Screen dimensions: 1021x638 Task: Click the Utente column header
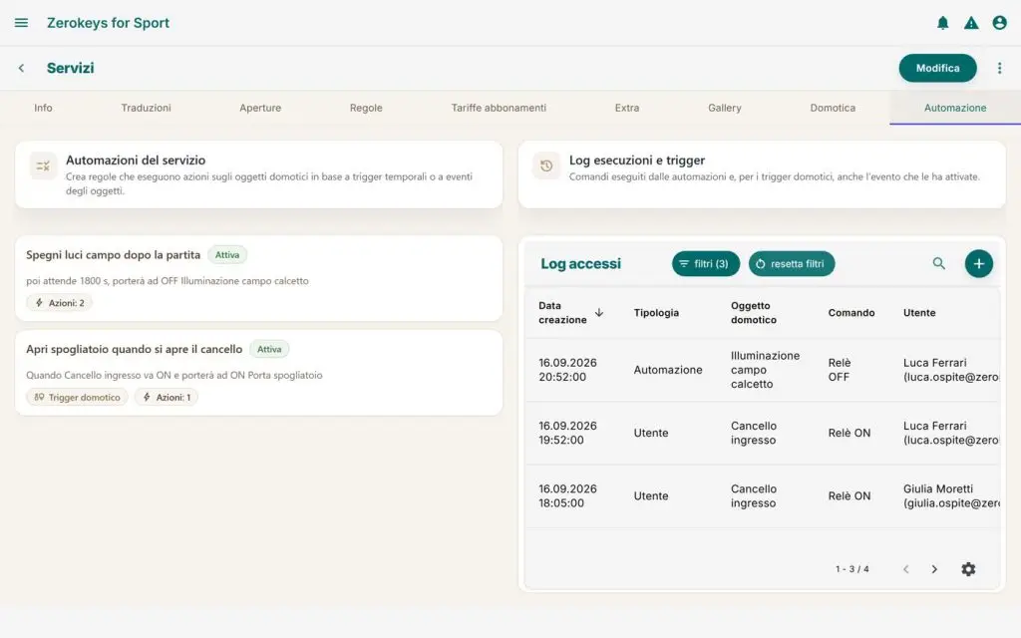[919, 312]
